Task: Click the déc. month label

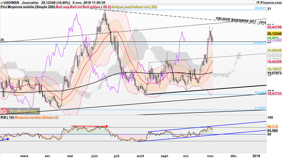Action: pyautogui.click(x=233, y=156)
